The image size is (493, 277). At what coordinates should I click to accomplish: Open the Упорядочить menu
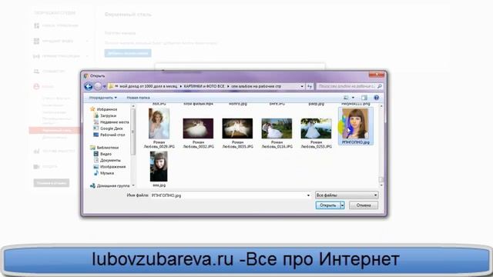102,98
